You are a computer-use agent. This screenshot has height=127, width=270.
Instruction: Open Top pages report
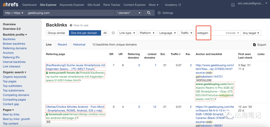coord(10,81)
